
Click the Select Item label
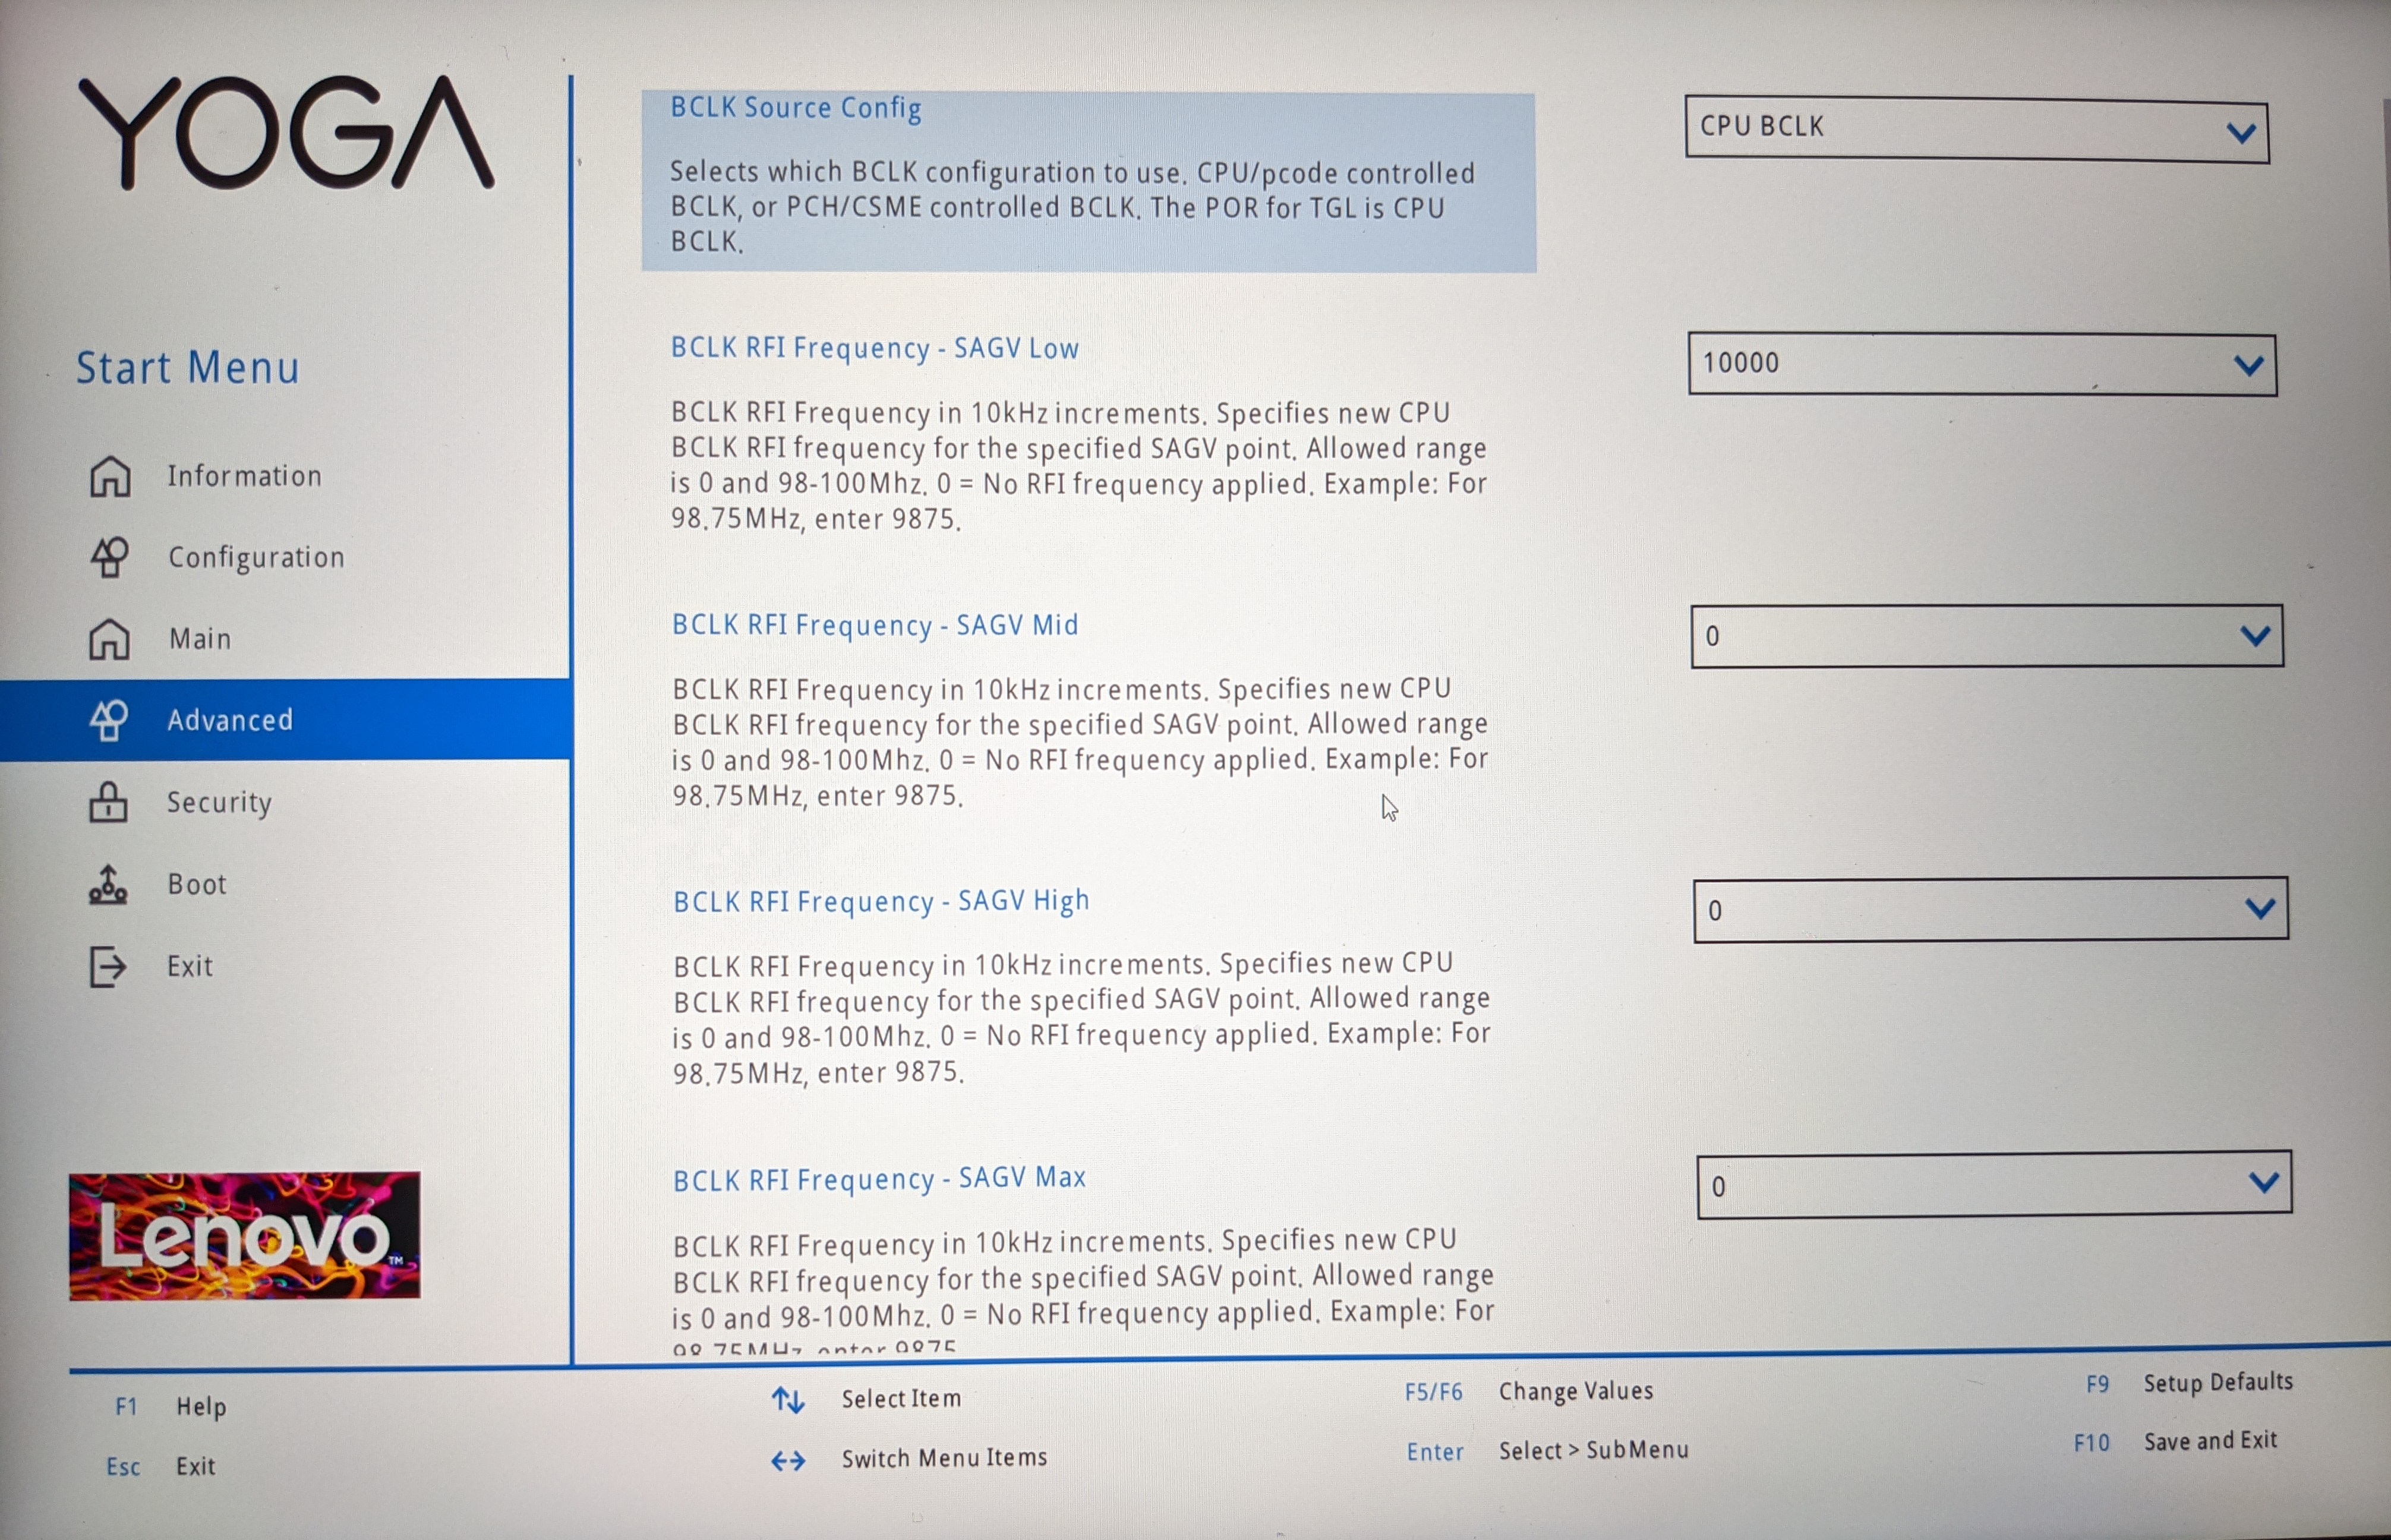pyautogui.click(x=901, y=1399)
